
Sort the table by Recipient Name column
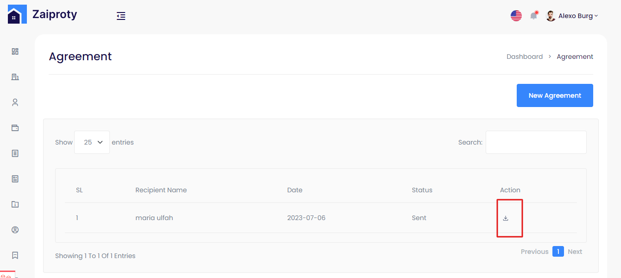[161, 190]
